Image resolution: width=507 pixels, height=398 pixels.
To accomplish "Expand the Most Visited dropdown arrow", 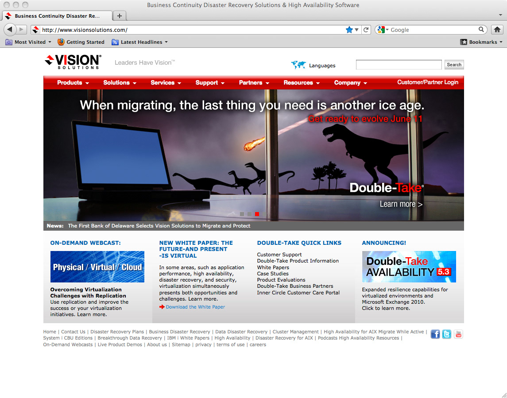I will [x=50, y=42].
